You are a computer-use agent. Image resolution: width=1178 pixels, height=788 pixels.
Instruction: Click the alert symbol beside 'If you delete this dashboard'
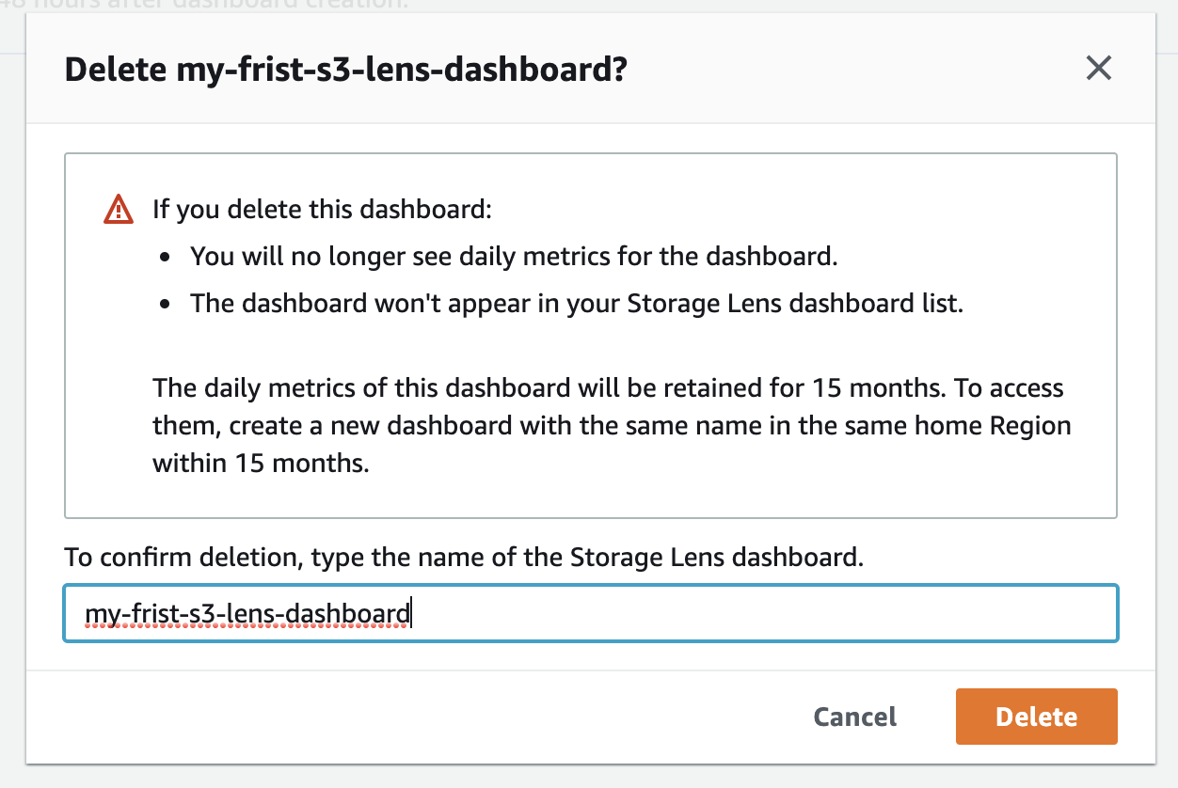117,209
